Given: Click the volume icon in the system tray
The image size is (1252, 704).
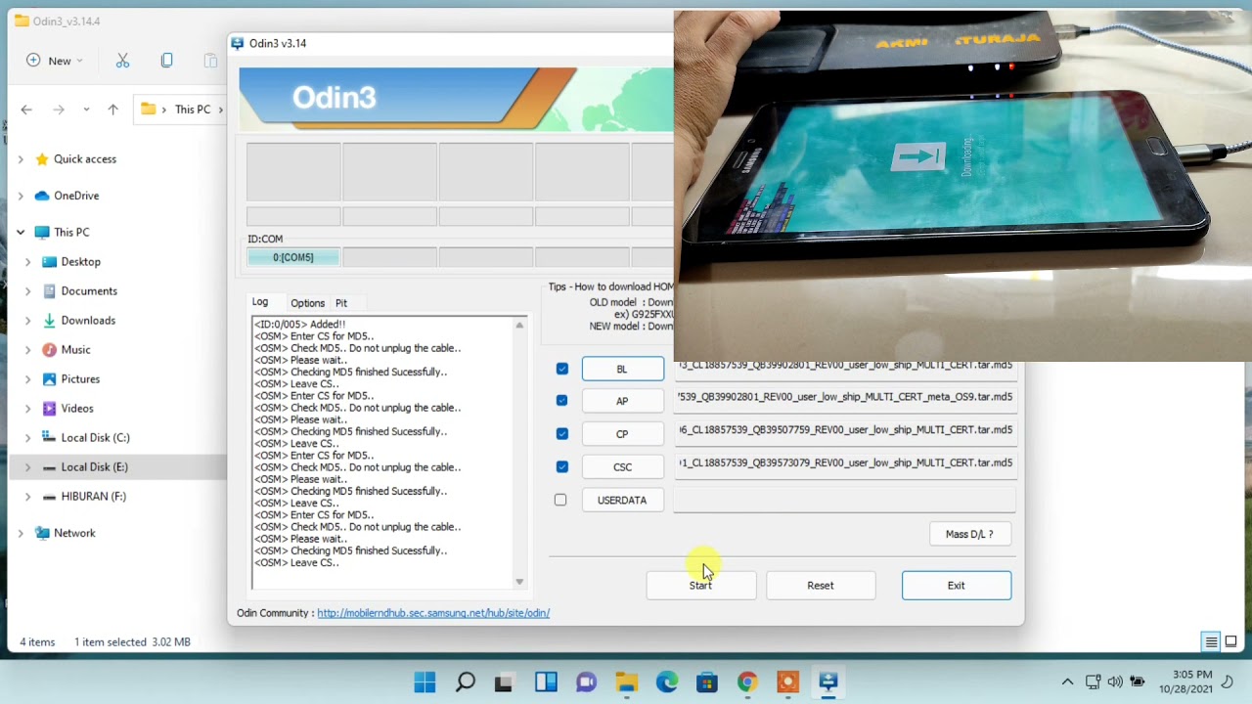Looking at the screenshot, I should (x=1115, y=682).
